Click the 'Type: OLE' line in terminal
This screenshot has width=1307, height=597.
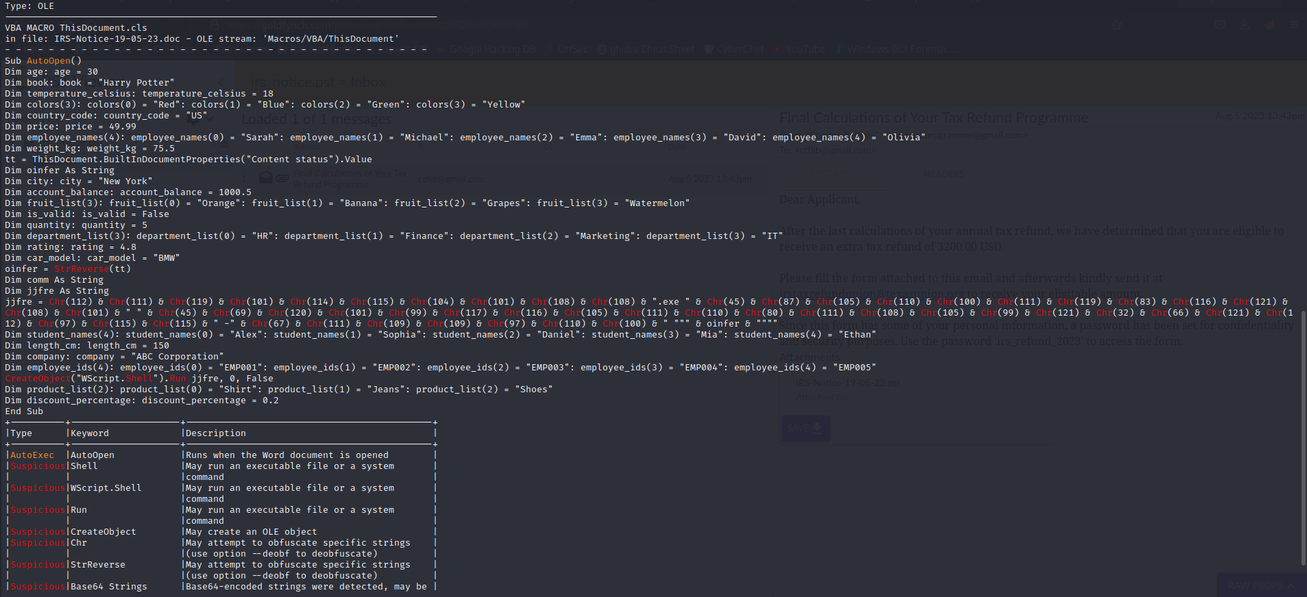coord(29,6)
